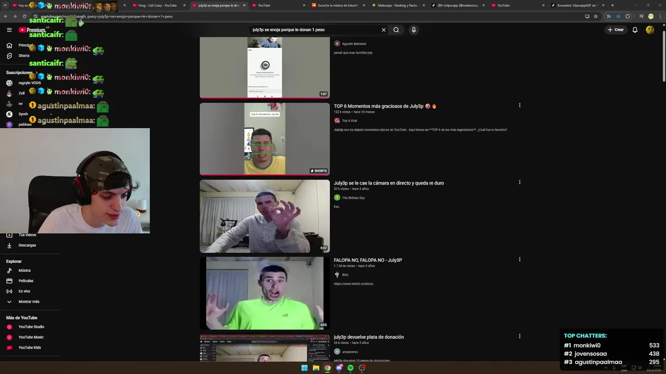Viewport: 666px width, 374px height.
Task: Open title 'July3p se le cae la cámara en directo'
Action: [389, 183]
